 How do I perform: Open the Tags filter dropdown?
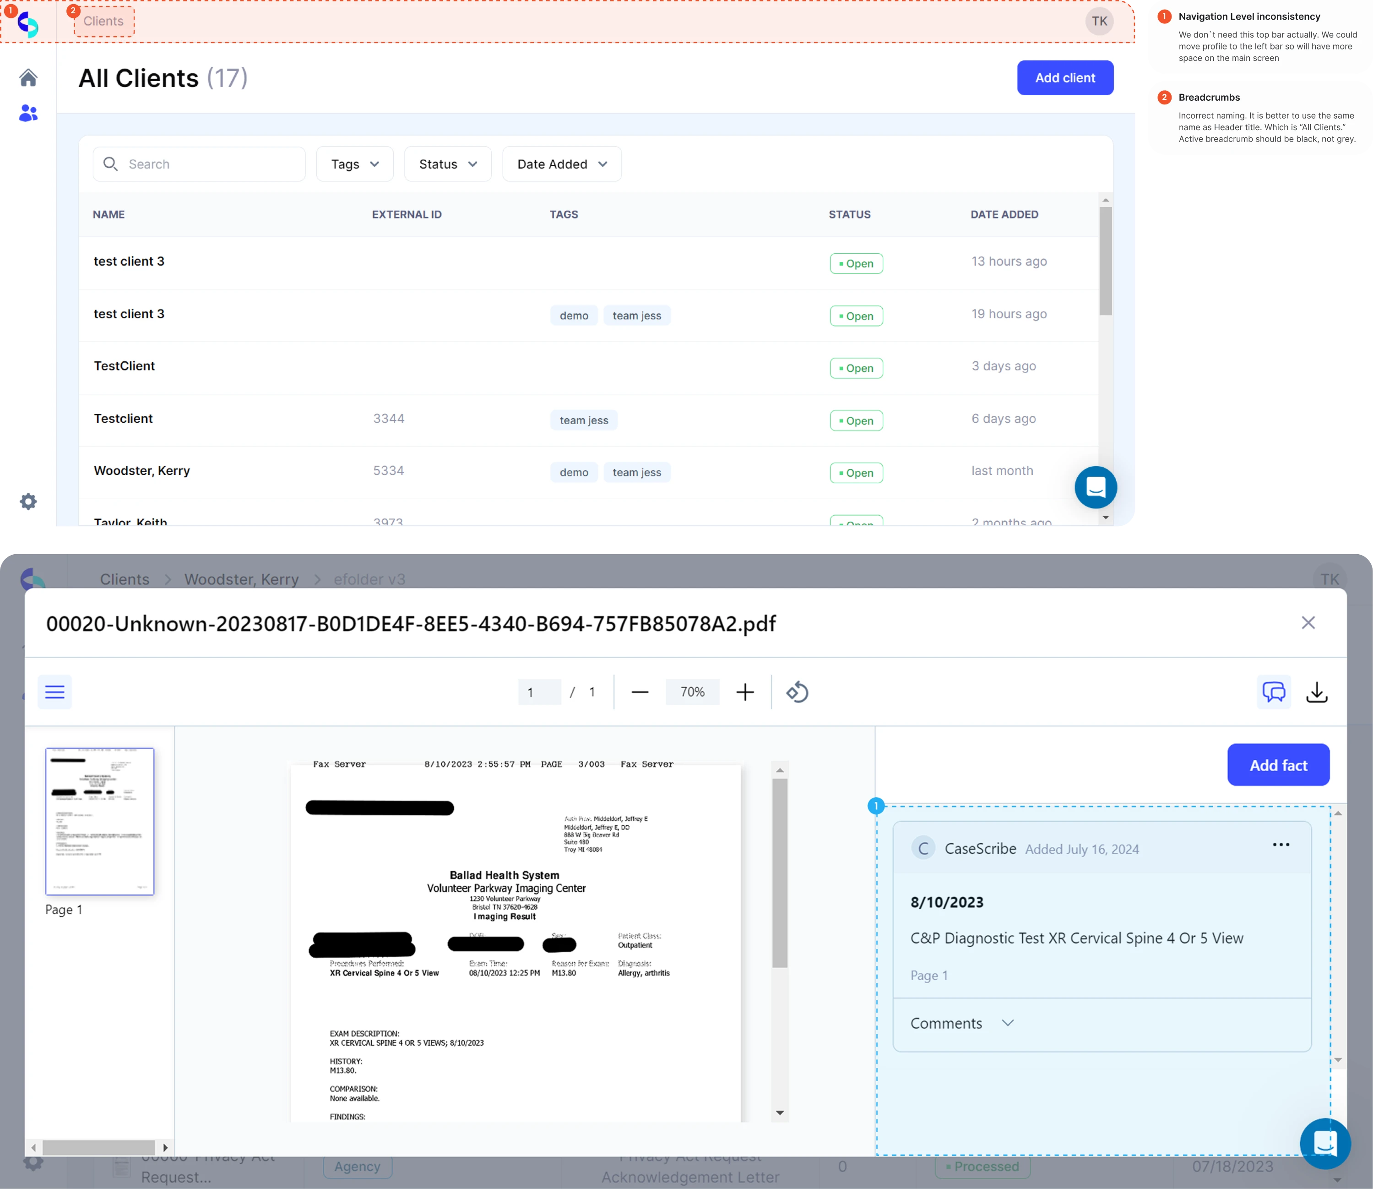[354, 164]
